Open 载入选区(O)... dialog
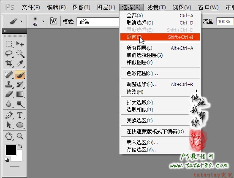 pyautogui.click(x=160, y=143)
